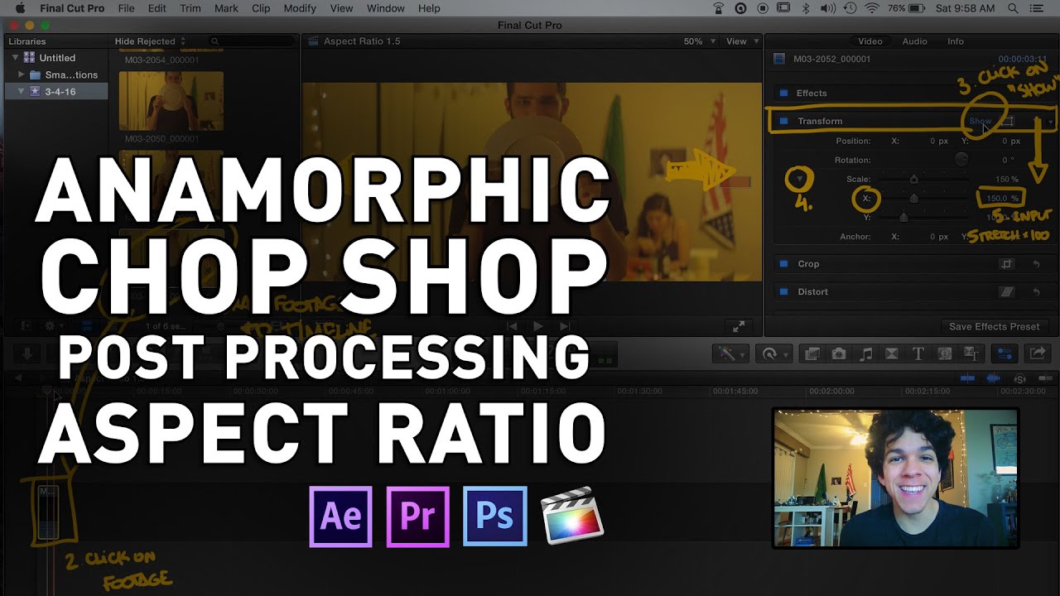Viewport: 1060px width, 596px height.
Task: Open the Enhancements magic wand menu
Action: pos(730,353)
